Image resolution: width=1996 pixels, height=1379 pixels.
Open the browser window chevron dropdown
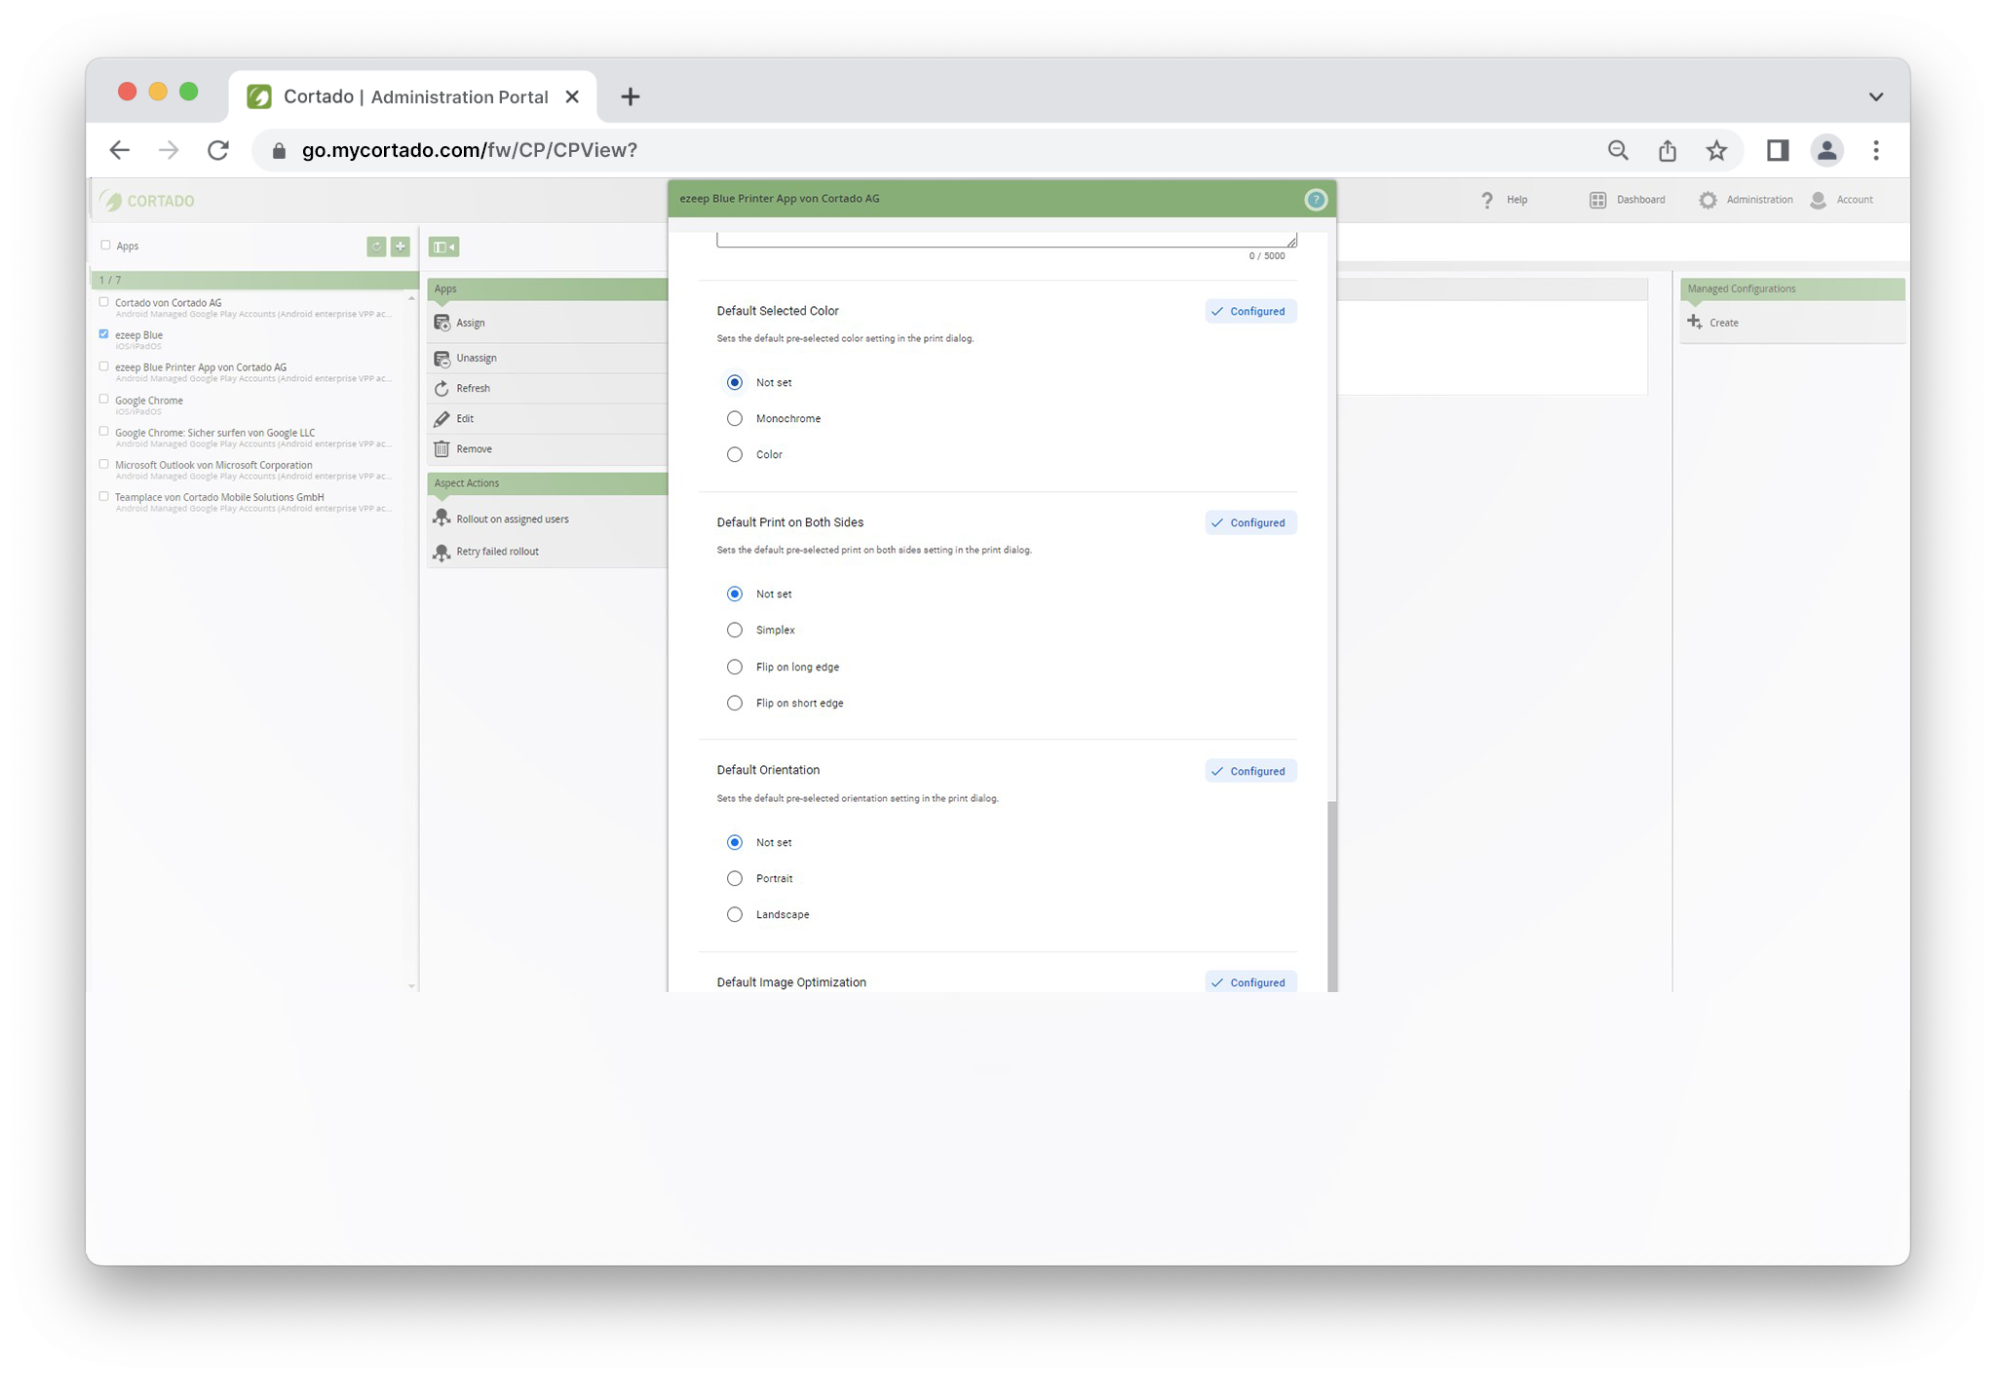click(x=1875, y=96)
